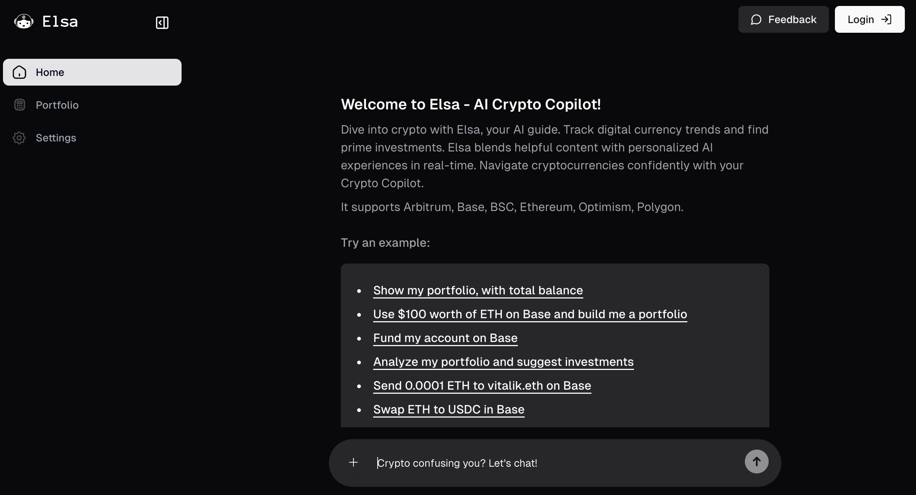Collapse the sidebar panel icon
Viewport: 916px width, 495px height.
click(162, 23)
